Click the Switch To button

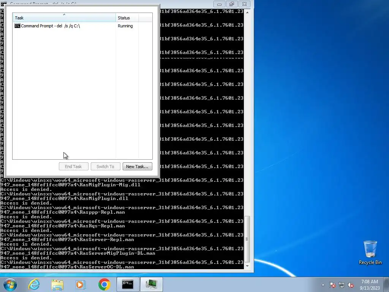pos(106,167)
